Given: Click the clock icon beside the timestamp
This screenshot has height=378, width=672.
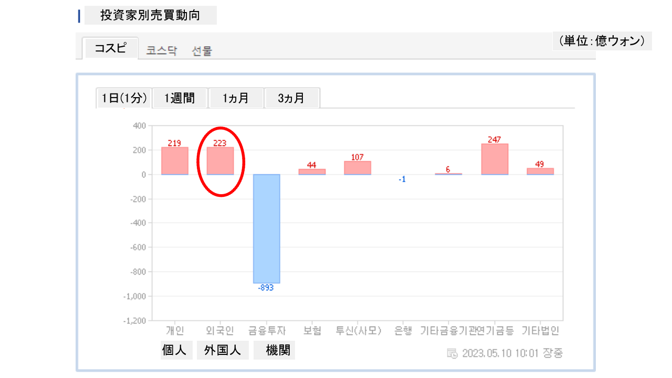Looking at the screenshot, I should point(452,353).
